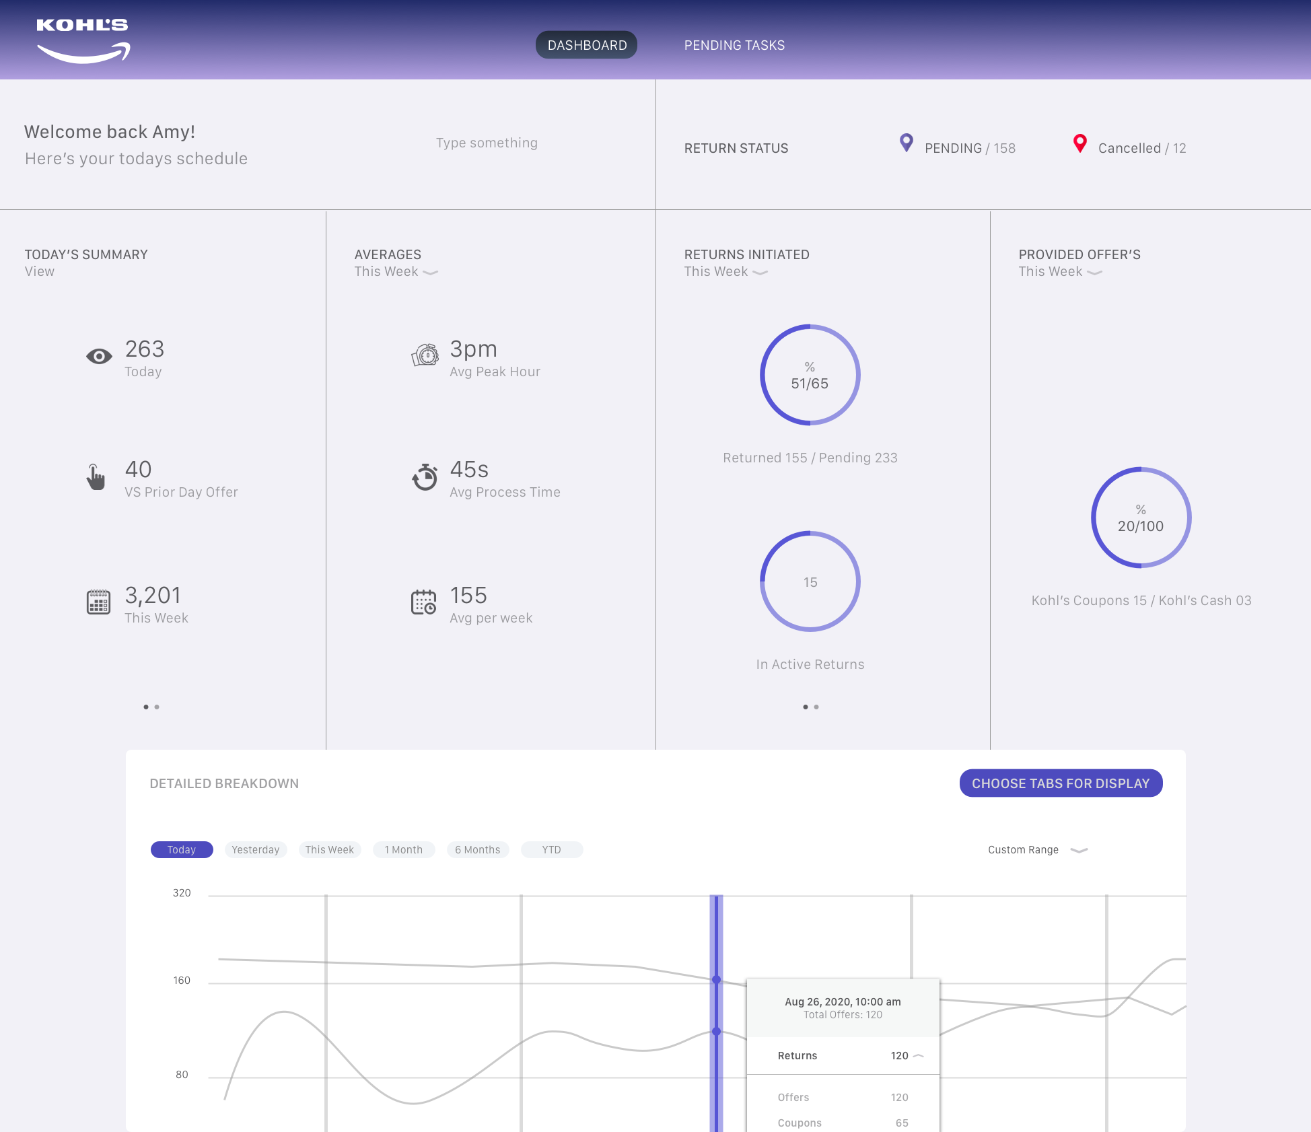This screenshot has height=1132, width=1311.
Task: Collapse the Returns row in tooltip
Action: pyautogui.click(x=918, y=1055)
